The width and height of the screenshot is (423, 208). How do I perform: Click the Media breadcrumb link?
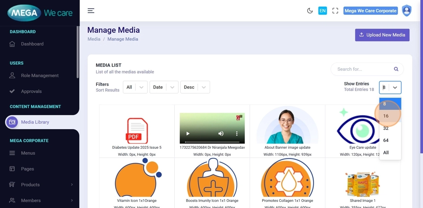94,39
